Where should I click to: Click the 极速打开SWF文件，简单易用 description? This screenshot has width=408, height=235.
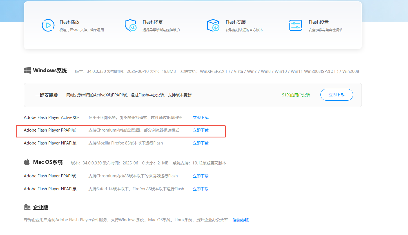[82, 30]
